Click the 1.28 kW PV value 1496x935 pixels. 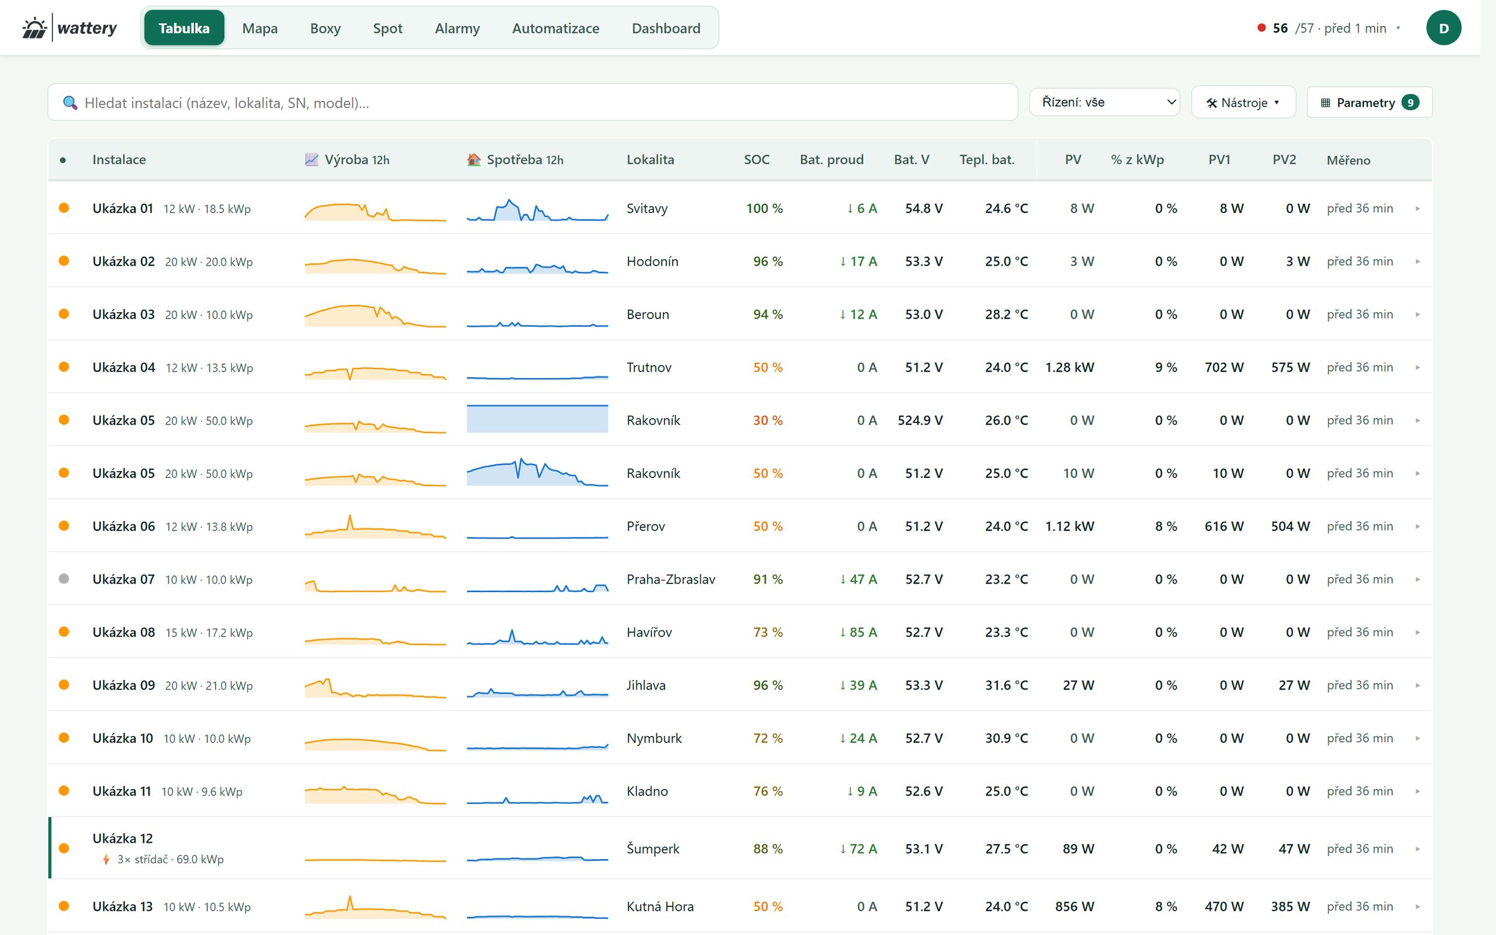click(x=1070, y=368)
